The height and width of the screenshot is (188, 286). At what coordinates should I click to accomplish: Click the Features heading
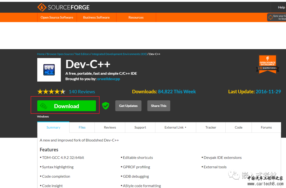point(49,150)
